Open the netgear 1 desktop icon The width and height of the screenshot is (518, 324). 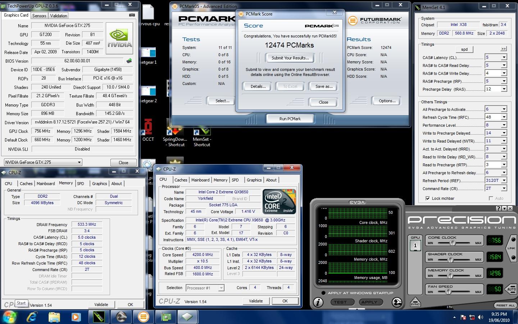[149, 56]
